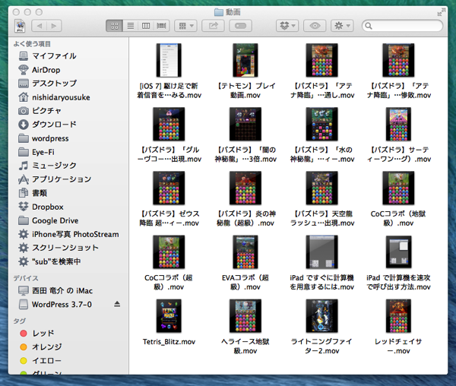Select ライトニングファイター2.mov thumbnail

[322, 316]
